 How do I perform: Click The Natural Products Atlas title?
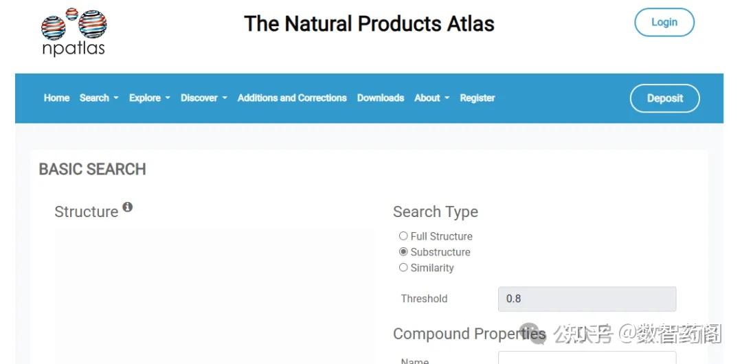pos(369,23)
